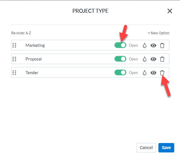Click Re-order A-Z link
Image resolution: width=180 pixels, height=157 pixels.
[21, 33]
